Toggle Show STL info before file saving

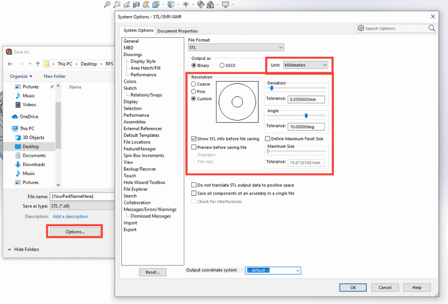[x=194, y=139]
